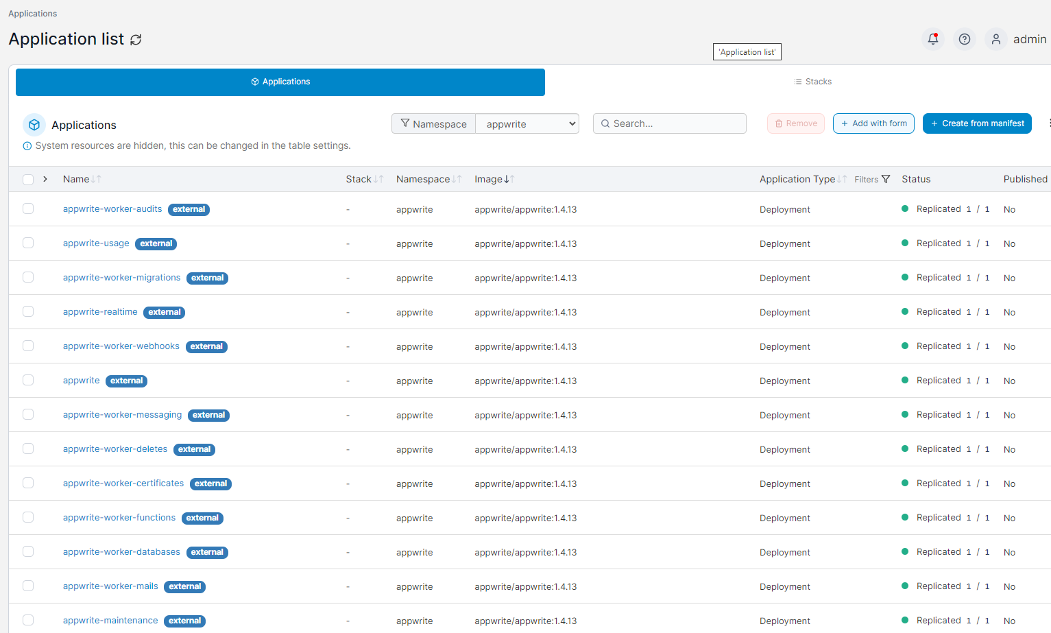Select appwrite-worker-audits row checkbox

28,208
